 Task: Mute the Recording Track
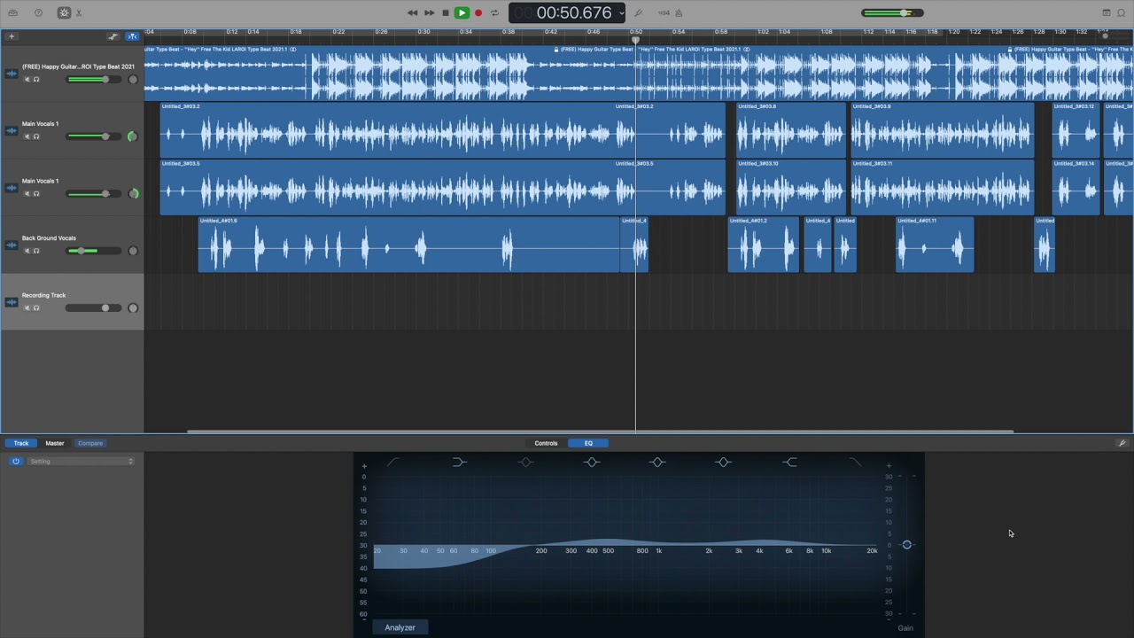point(27,308)
